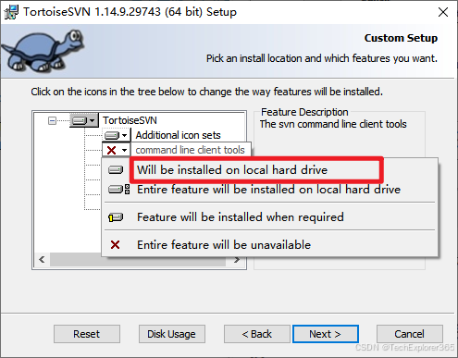Image resolution: width=458 pixels, height=358 pixels.
Task: Select 'Entire feature will be unavailable'
Action: (x=269, y=245)
